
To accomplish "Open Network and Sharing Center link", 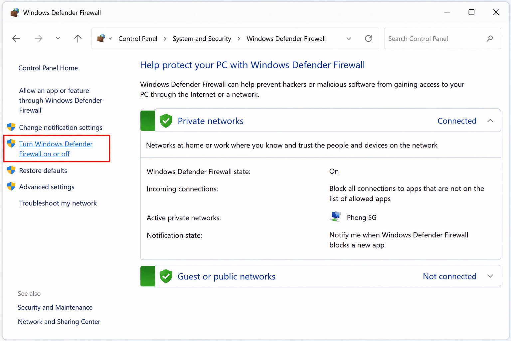I will [x=59, y=322].
